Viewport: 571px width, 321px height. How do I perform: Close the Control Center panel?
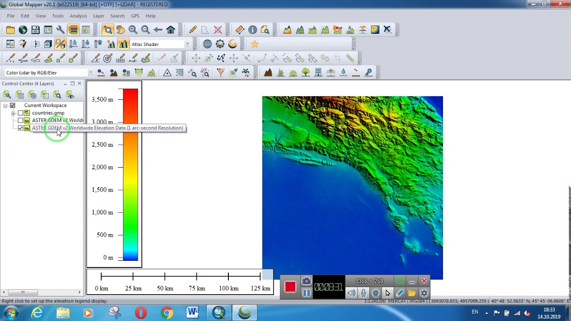coord(79,83)
